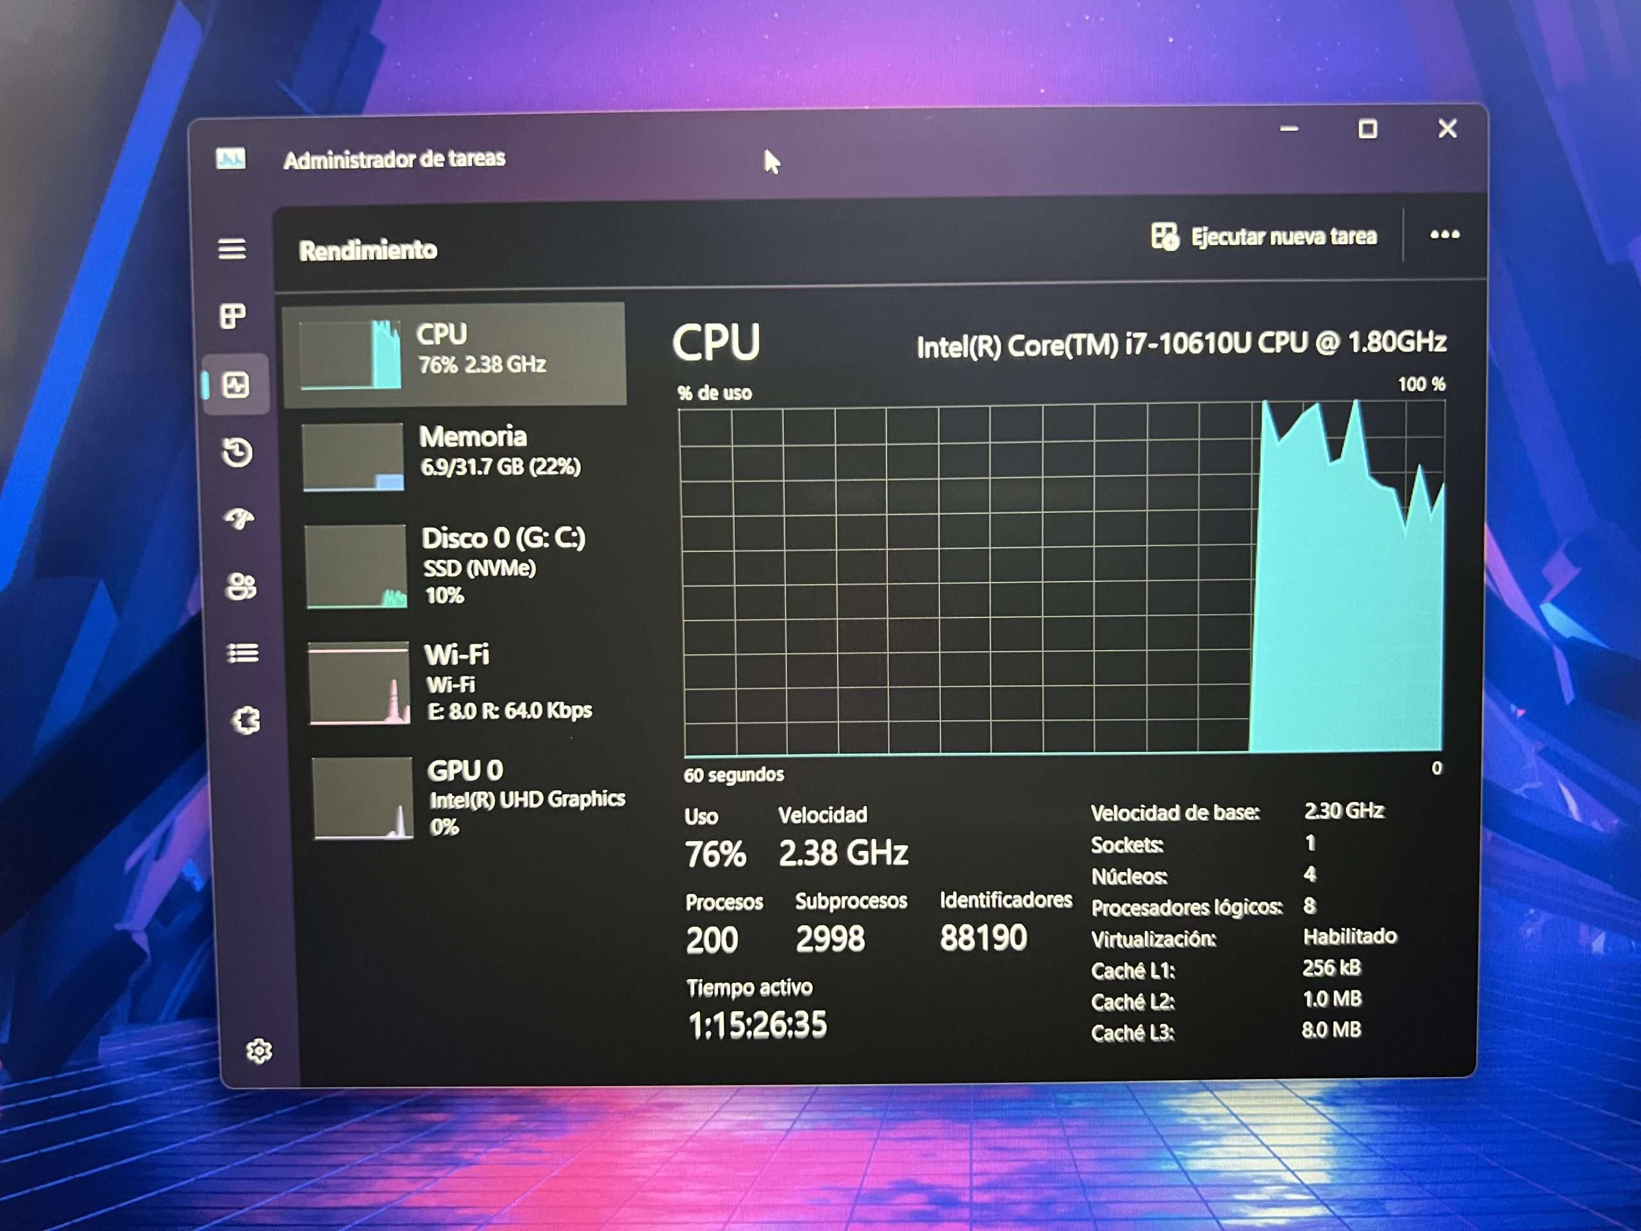
Task: Close the Administrador de tareas window
Action: coord(1447,128)
